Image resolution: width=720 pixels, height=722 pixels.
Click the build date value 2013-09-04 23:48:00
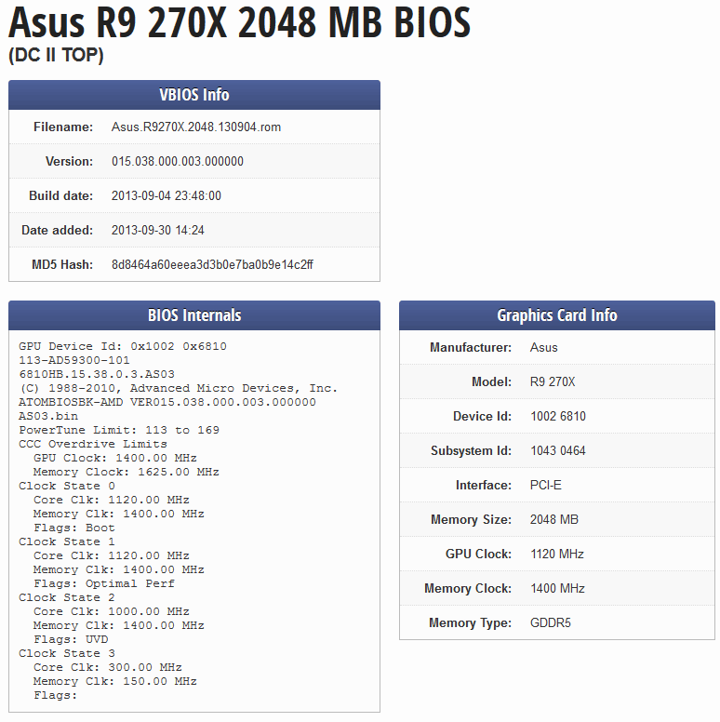click(167, 195)
